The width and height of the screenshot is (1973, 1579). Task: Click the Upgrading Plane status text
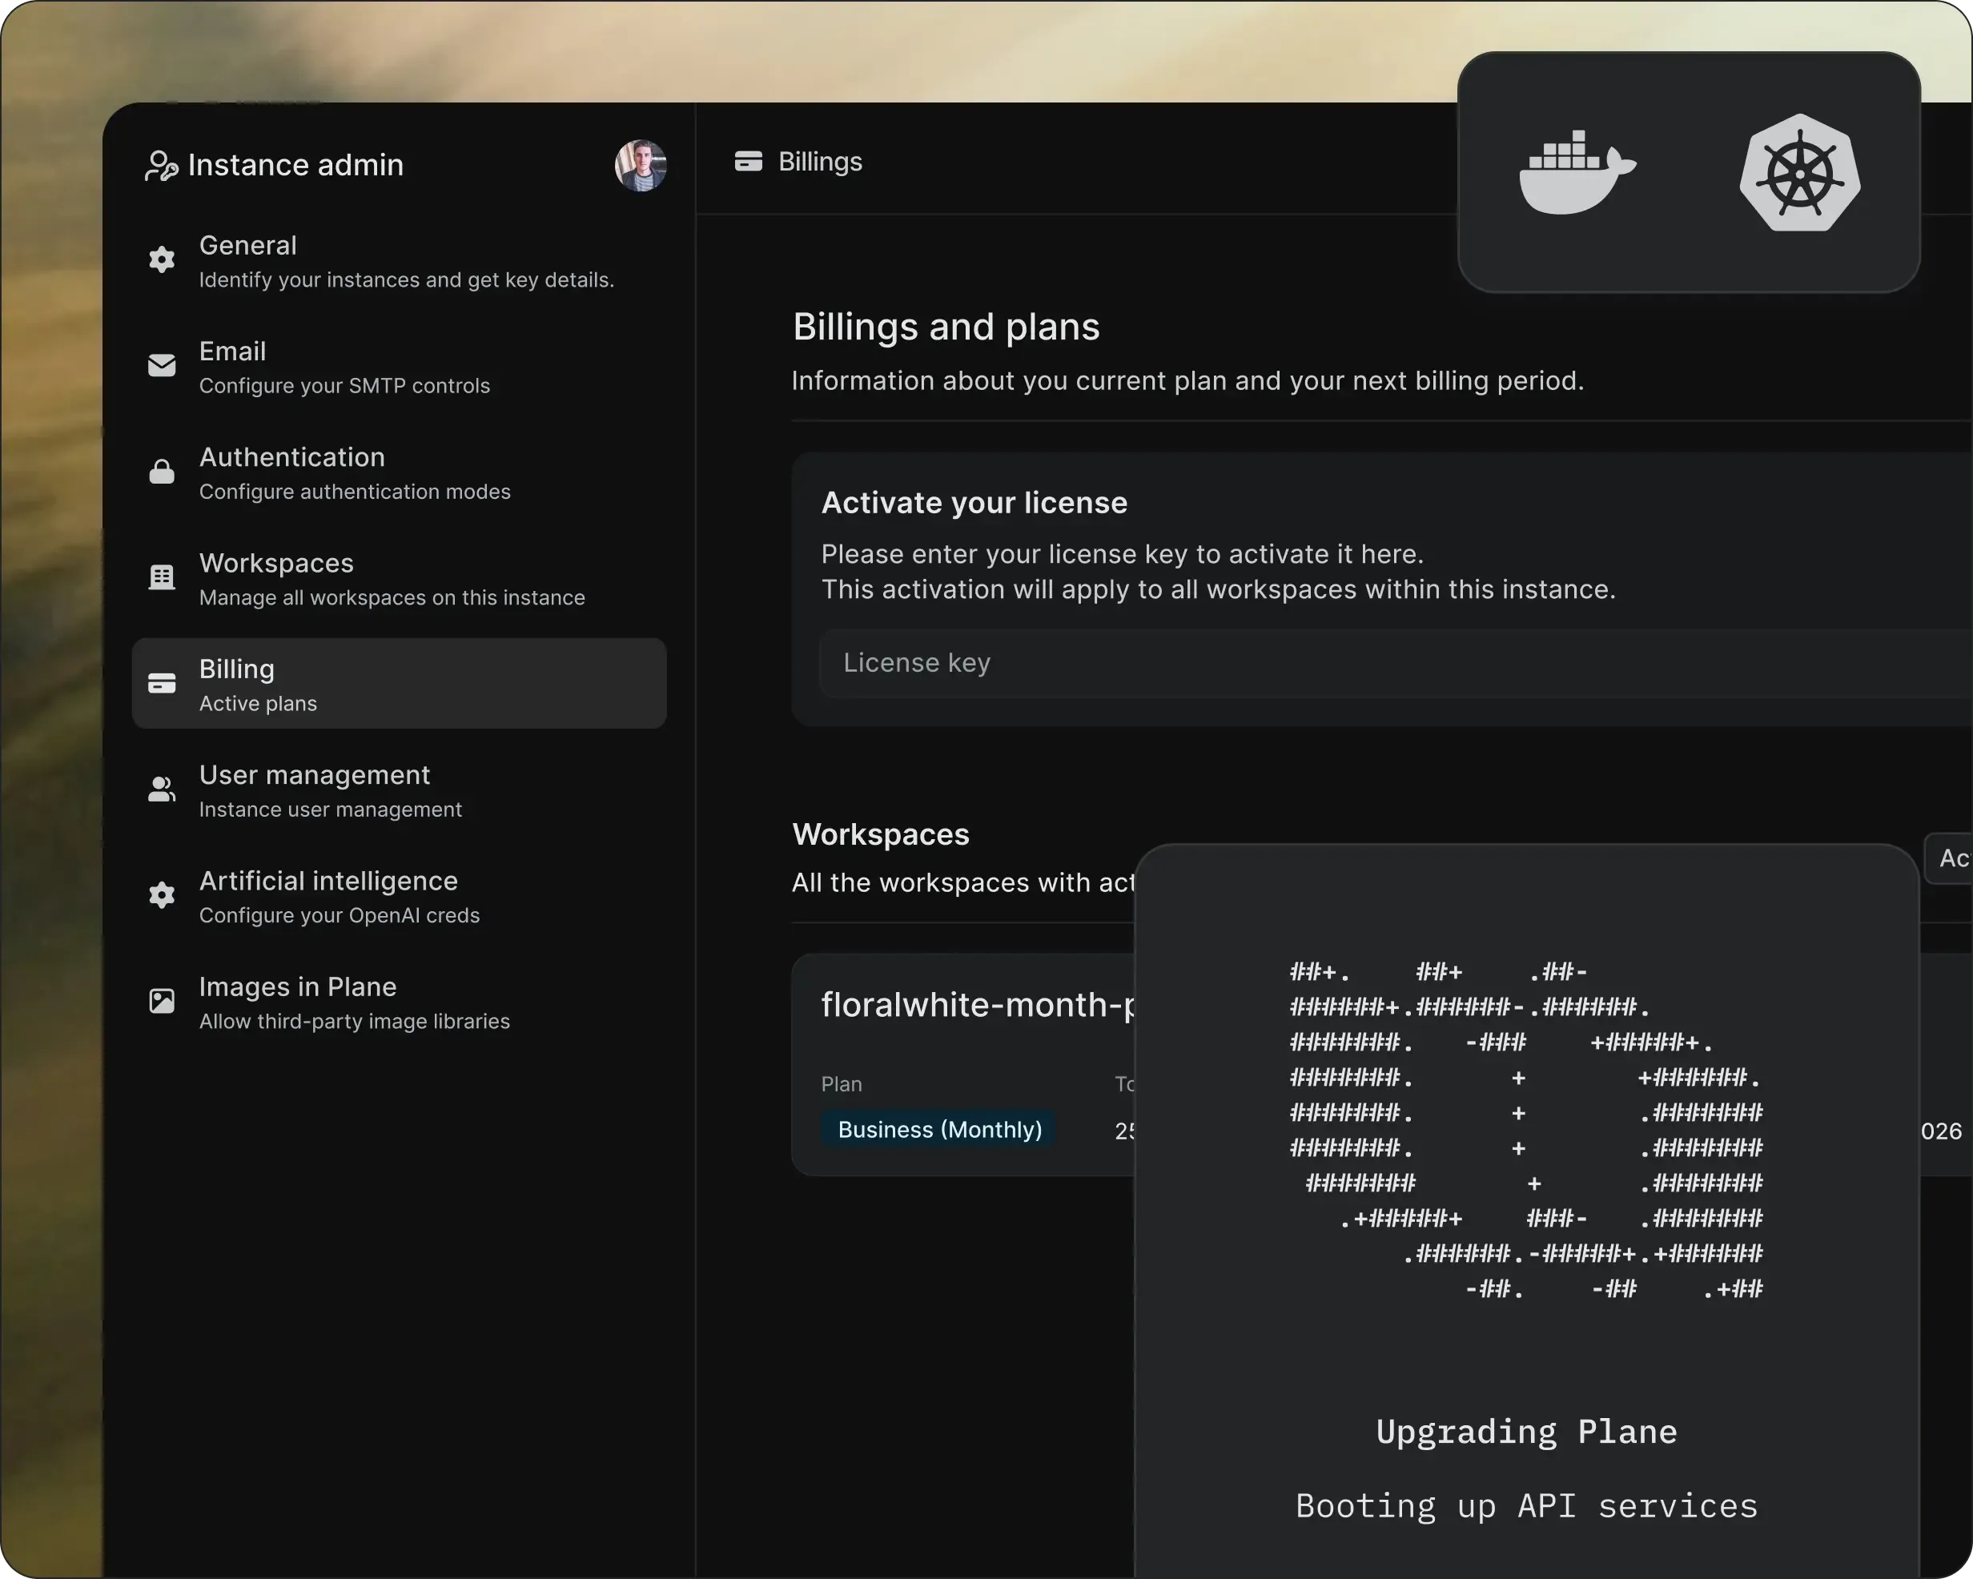(1526, 1432)
